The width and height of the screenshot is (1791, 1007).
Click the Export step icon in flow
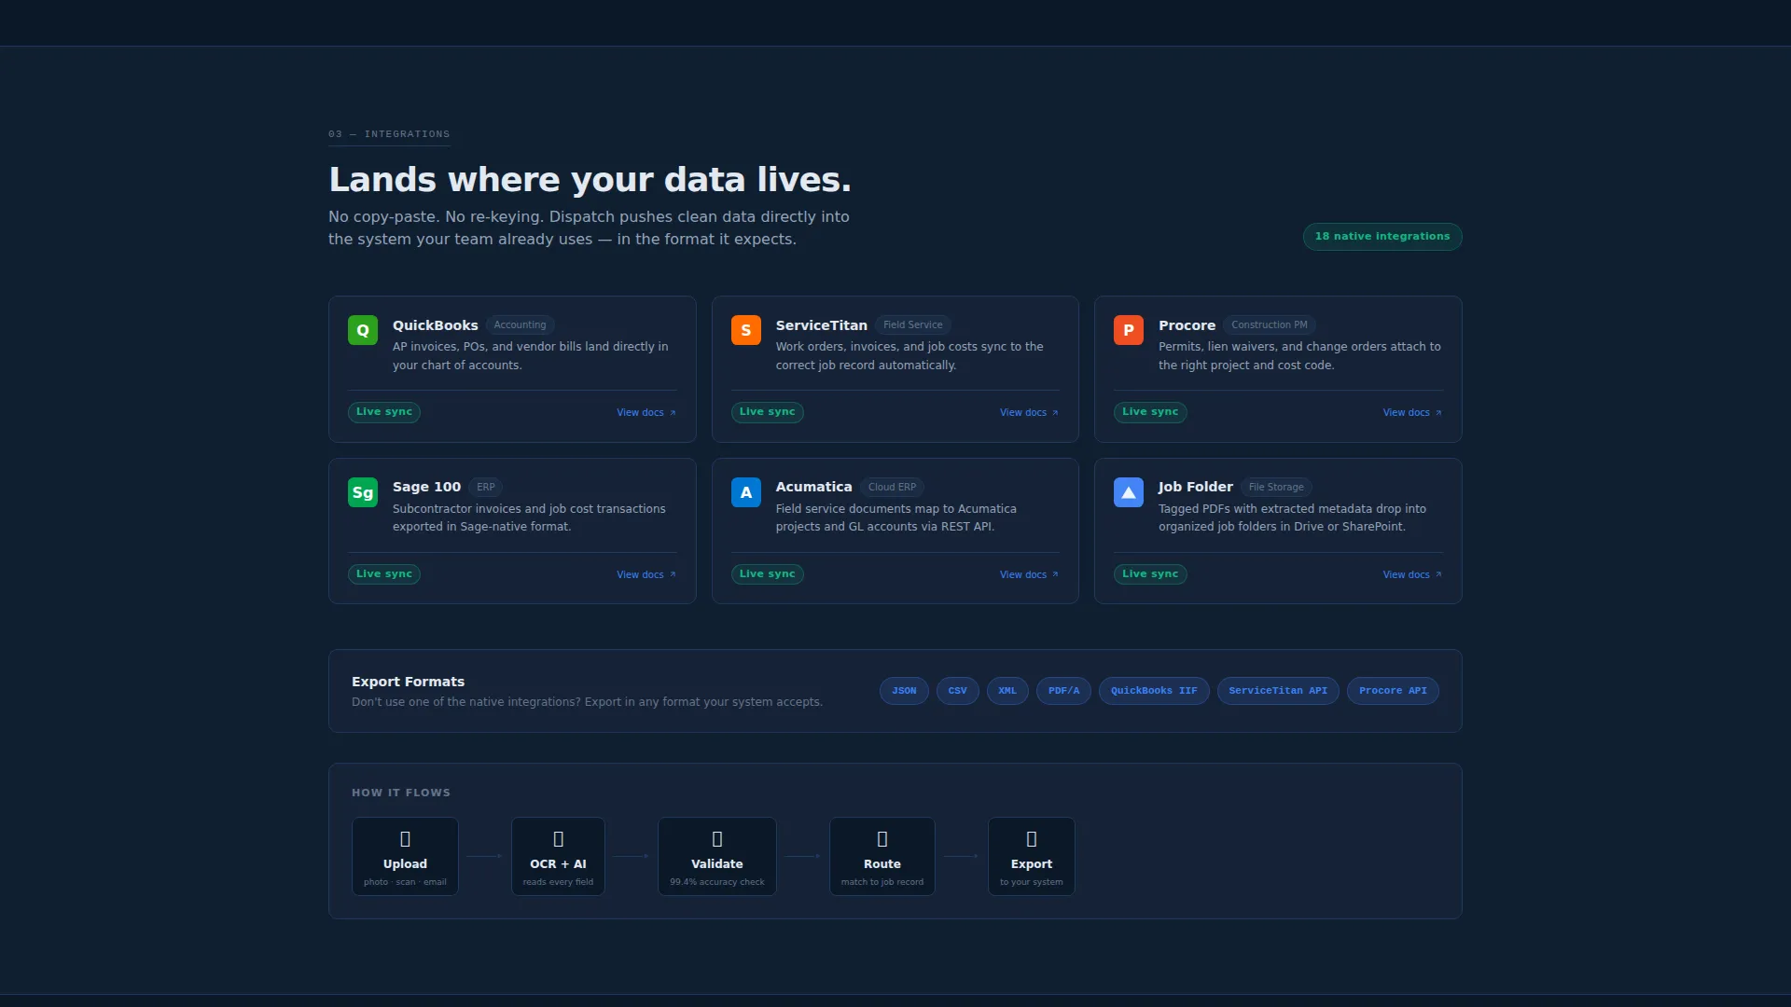(x=1032, y=839)
